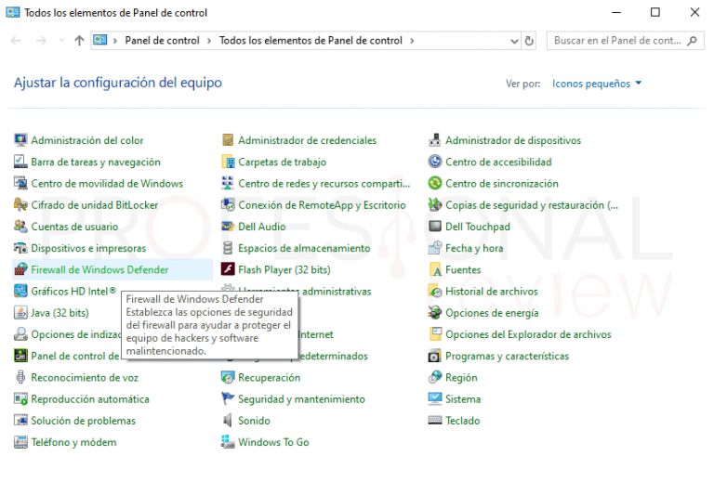Viewport: 714px width, 495px height.
Task: Click the Solución de problemas icon
Action: [20, 421]
